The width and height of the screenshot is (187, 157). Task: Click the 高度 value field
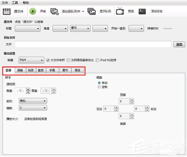(x=46, y=91)
